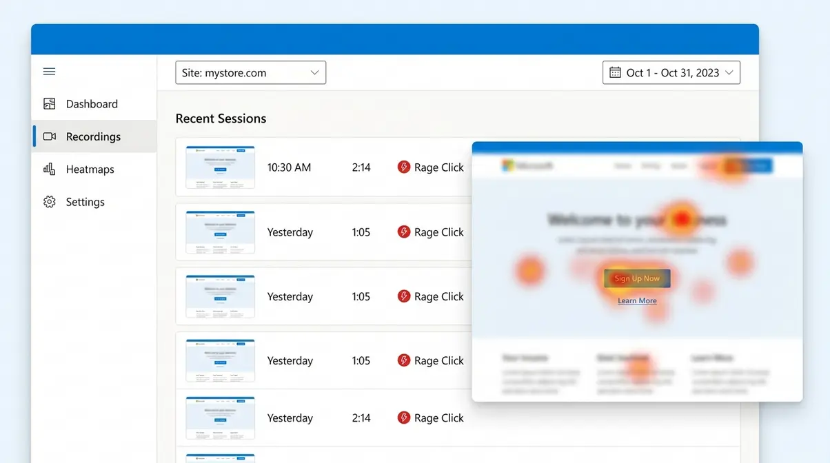The width and height of the screenshot is (830, 463).
Task: Click the 2:14 duration in 10:30 AM row
Action: 361,167
